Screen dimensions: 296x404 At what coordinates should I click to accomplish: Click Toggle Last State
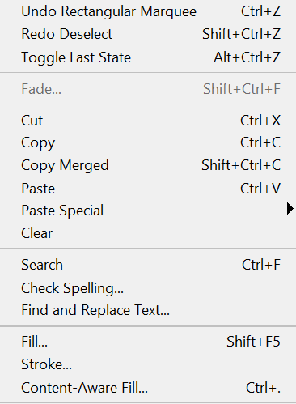point(148,57)
